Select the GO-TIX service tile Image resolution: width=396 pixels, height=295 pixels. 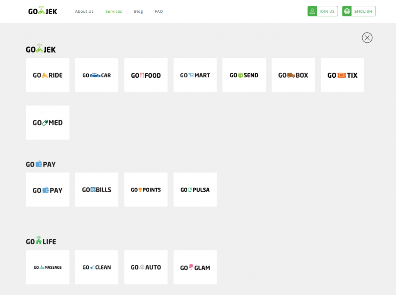pos(342,75)
